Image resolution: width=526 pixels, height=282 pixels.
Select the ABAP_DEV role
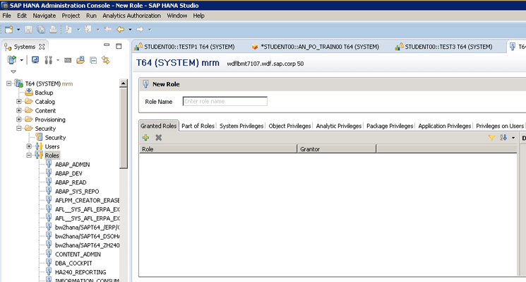(68, 174)
